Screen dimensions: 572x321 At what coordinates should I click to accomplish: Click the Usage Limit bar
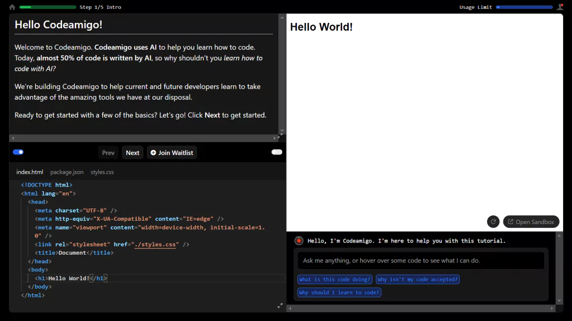pos(524,7)
